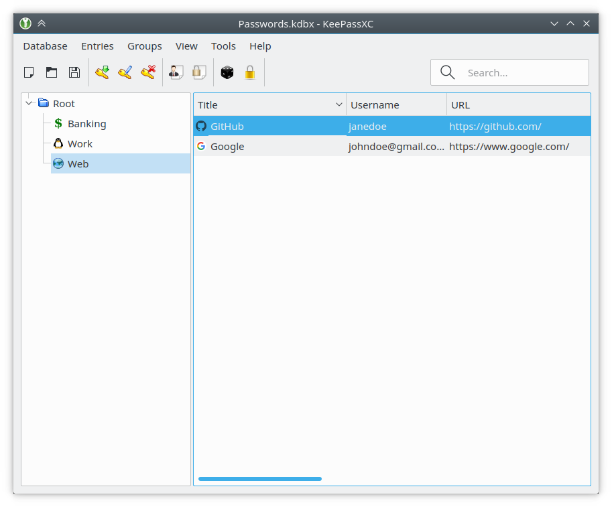The image size is (612, 507).
Task: Click the magnifying glass search icon
Action: (x=447, y=72)
